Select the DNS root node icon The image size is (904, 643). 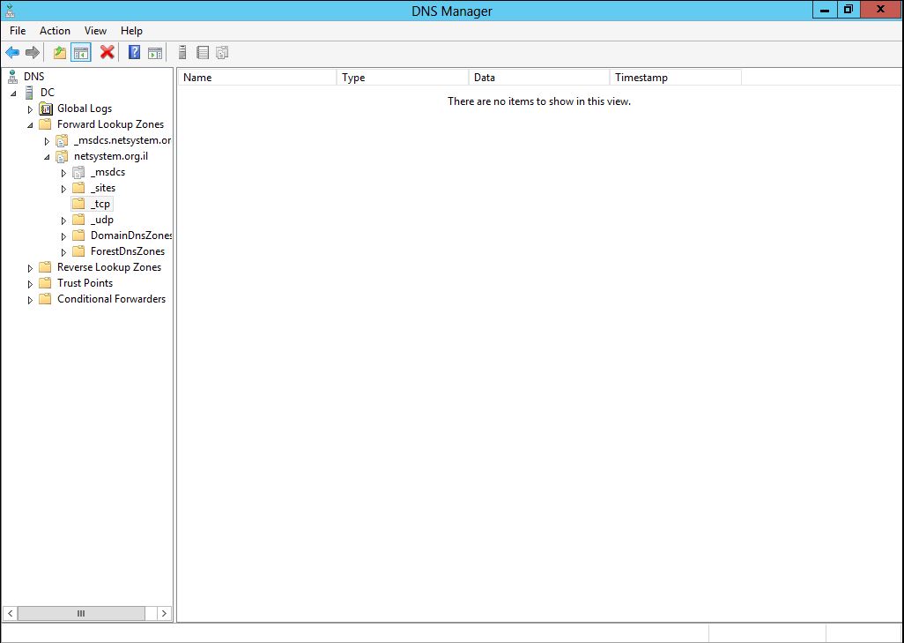[x=12, y=77]
